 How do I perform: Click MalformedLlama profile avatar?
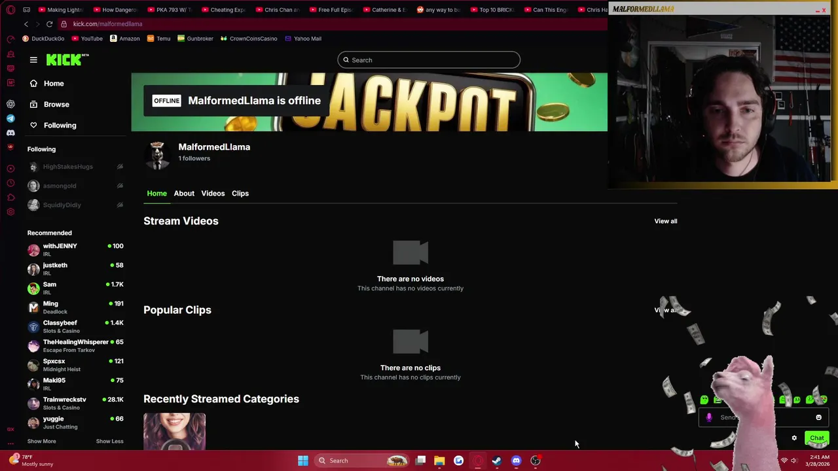click(157, 155)
